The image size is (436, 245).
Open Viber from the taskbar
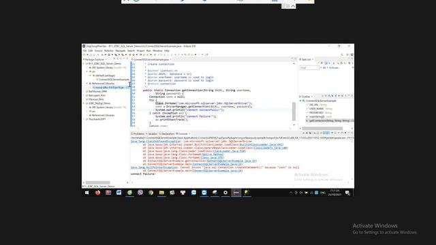140,193
